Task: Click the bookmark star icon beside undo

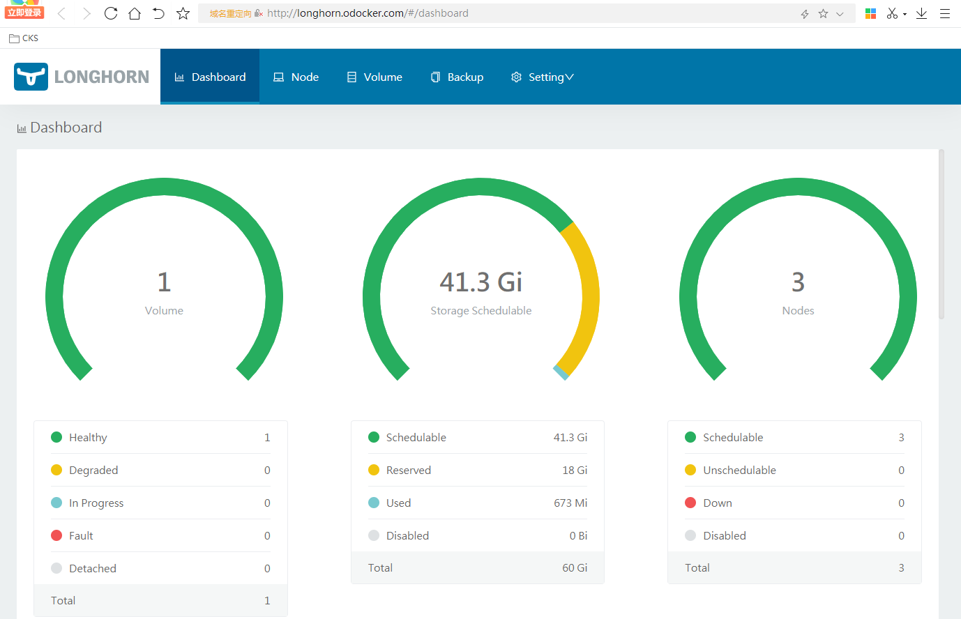Action: click(x=183, y=13)
